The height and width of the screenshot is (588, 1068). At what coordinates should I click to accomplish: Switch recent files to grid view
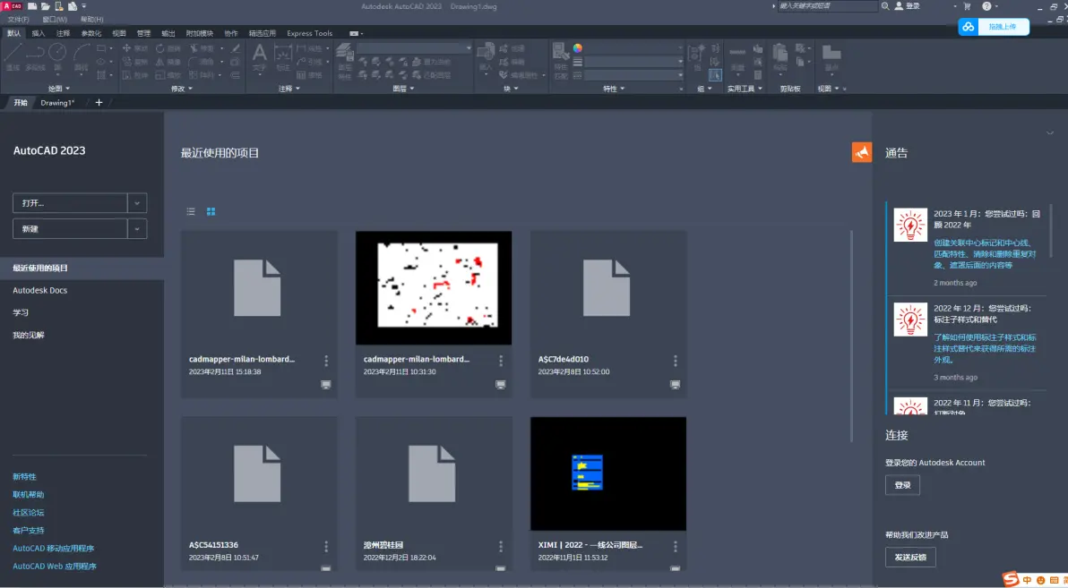[211, 211]
